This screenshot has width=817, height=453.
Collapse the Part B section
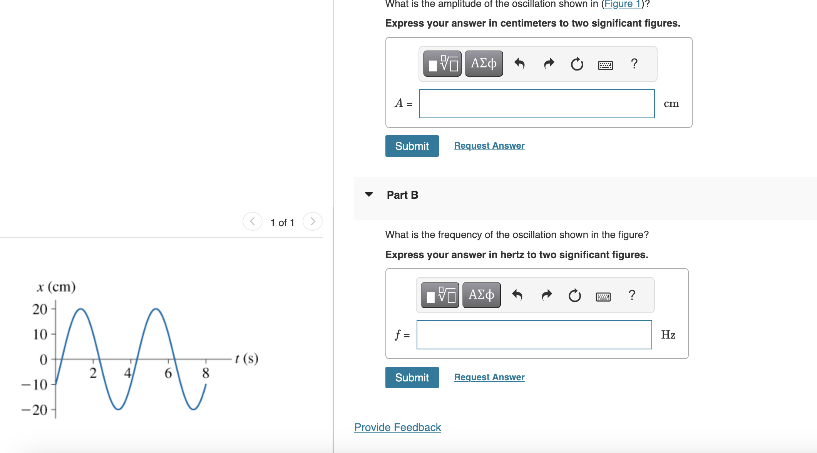tap(369, 195)
